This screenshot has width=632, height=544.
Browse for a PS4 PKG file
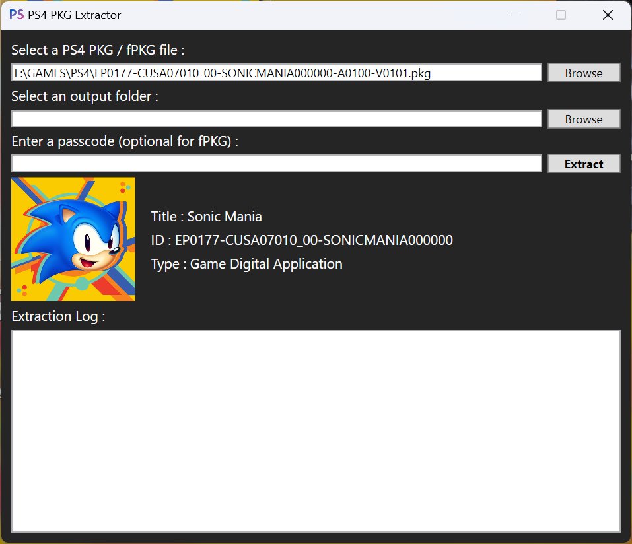(x=584, y=73)
